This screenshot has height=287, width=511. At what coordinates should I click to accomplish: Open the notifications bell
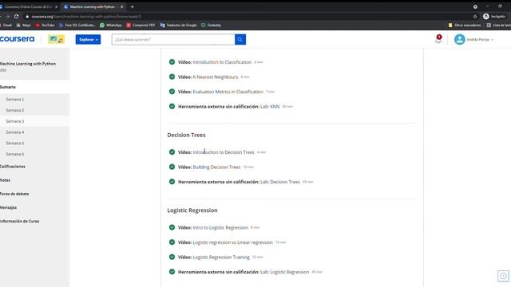438,39
